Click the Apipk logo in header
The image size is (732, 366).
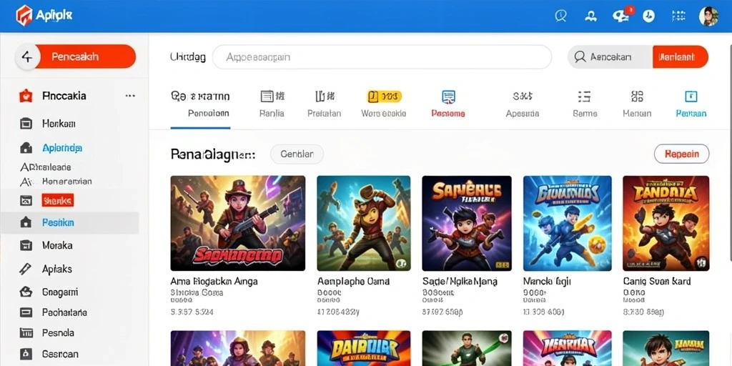click(x=44, y=16)
